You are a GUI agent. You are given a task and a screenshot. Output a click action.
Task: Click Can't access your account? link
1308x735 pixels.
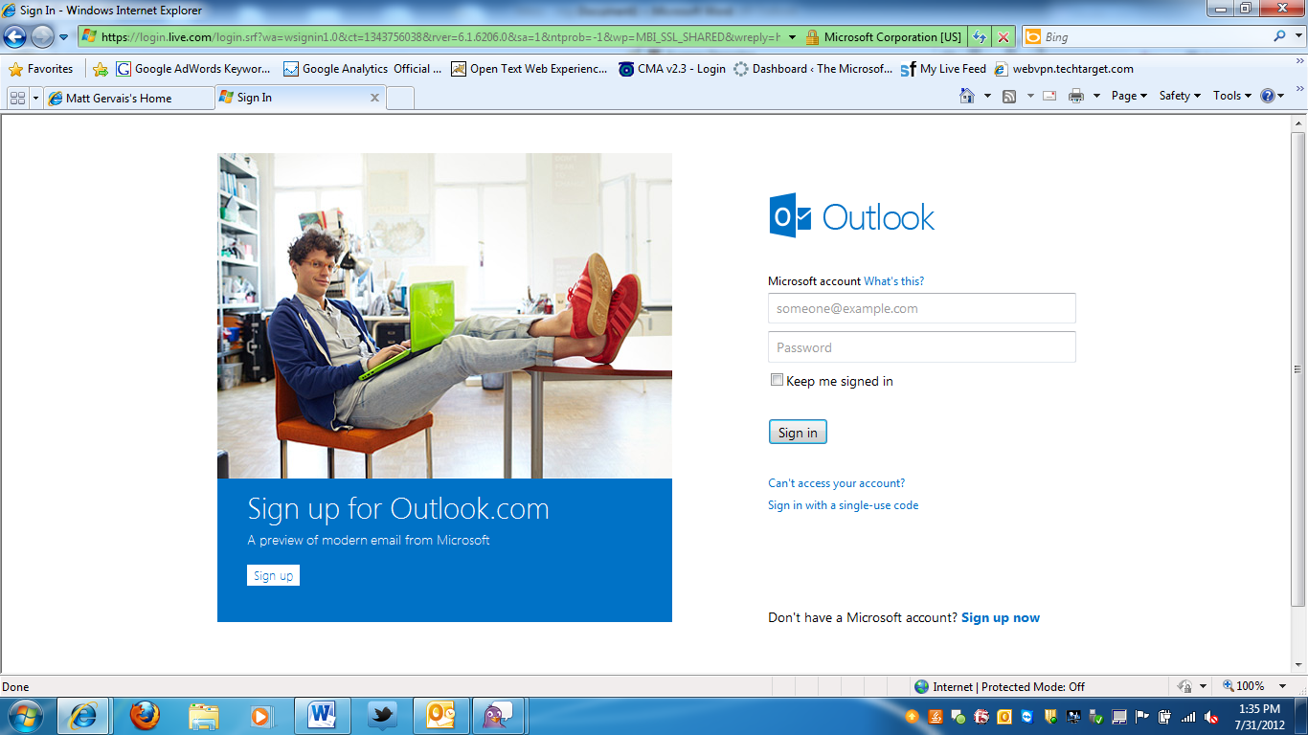coord(836,483)
